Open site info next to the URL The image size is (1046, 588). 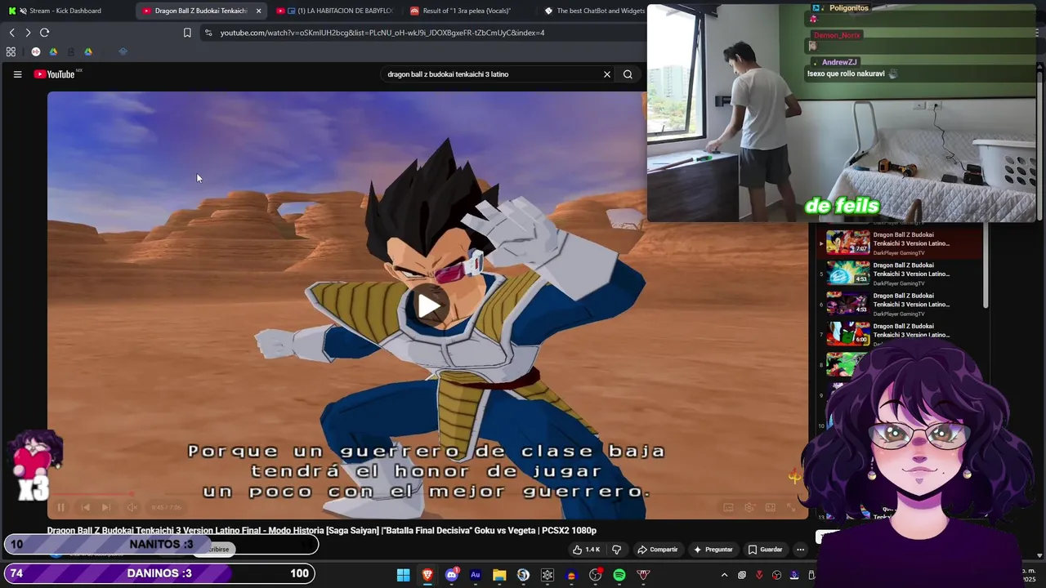(x=208, y=33)
